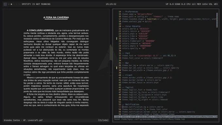Click line 50 theme.taglist_fg_urgent assignment
The image size is (222, 125).
[145, 99]
